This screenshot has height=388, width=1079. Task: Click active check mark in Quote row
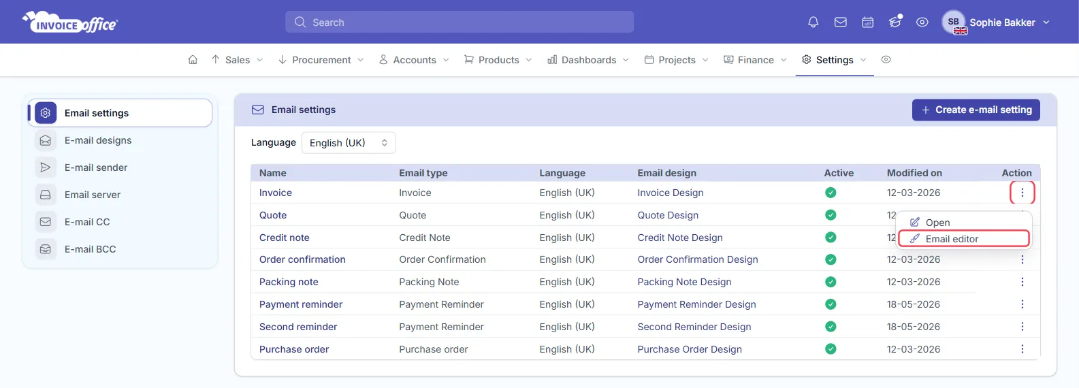click(831, 215)
